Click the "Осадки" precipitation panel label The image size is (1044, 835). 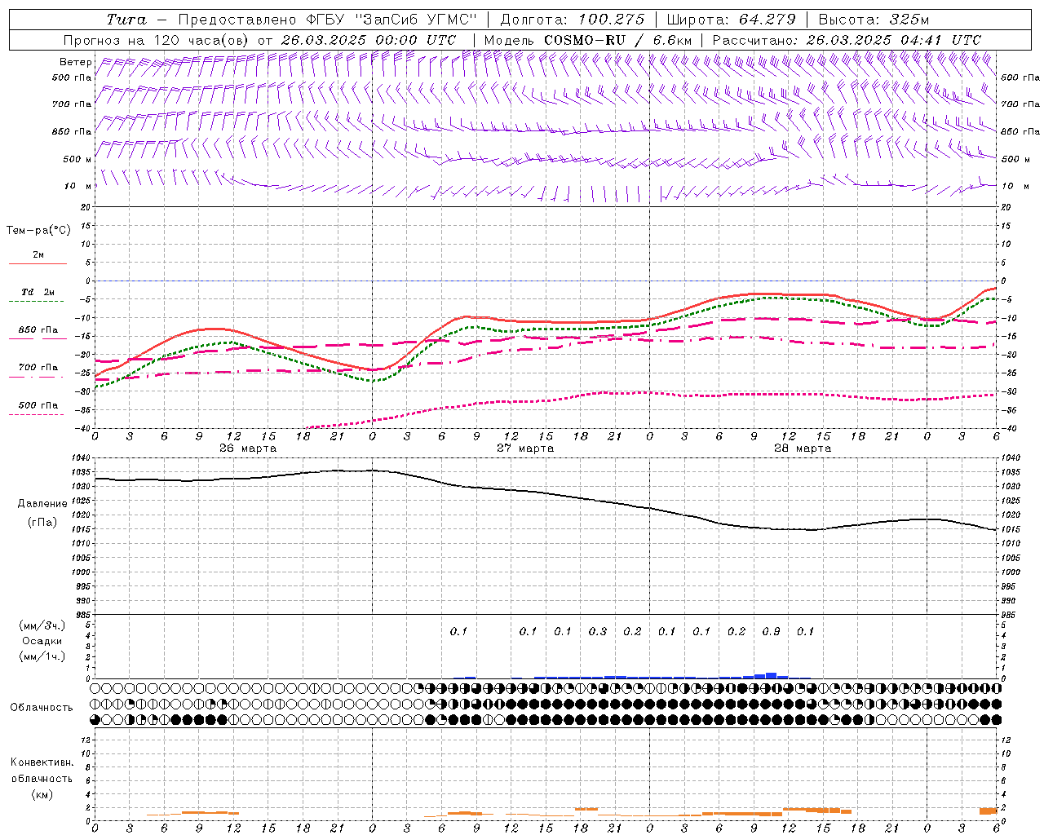(x=42, y=641)
